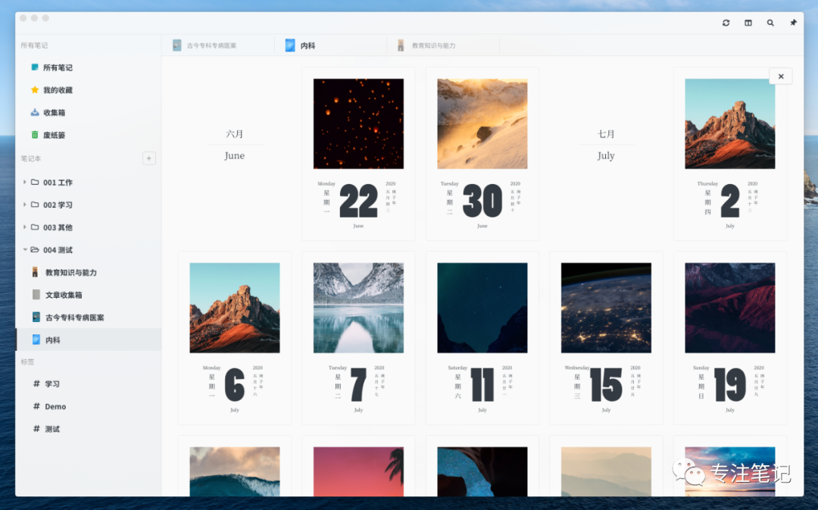Click the 笔记本 section header
The height and width of the screenshot is (510, 818).
31,158
